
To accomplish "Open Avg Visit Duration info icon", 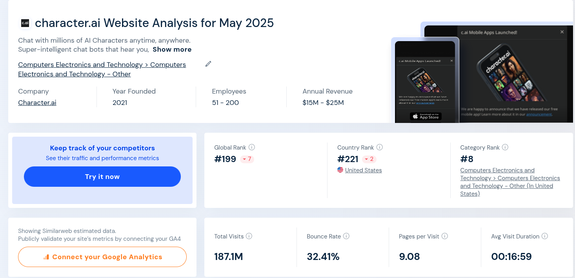I will point(545,236).
